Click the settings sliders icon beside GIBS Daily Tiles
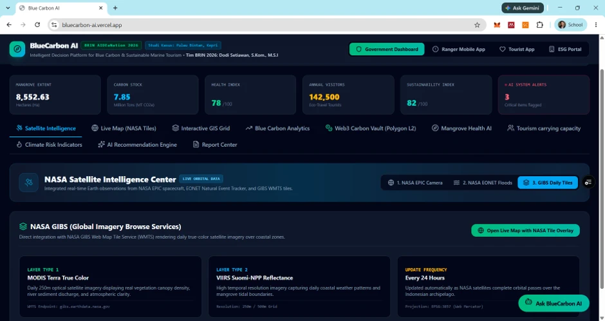This screenshot has width=605, height=321. [588, 183]
